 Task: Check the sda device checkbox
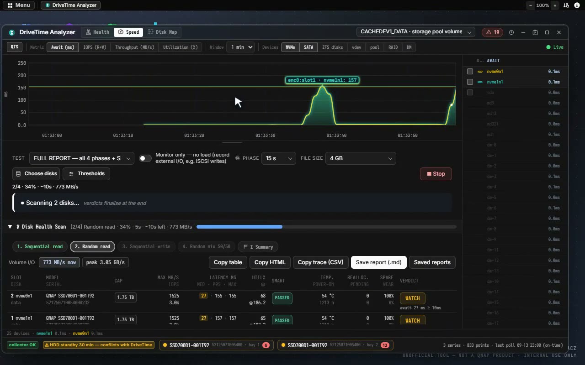click(x=470, y=93)
